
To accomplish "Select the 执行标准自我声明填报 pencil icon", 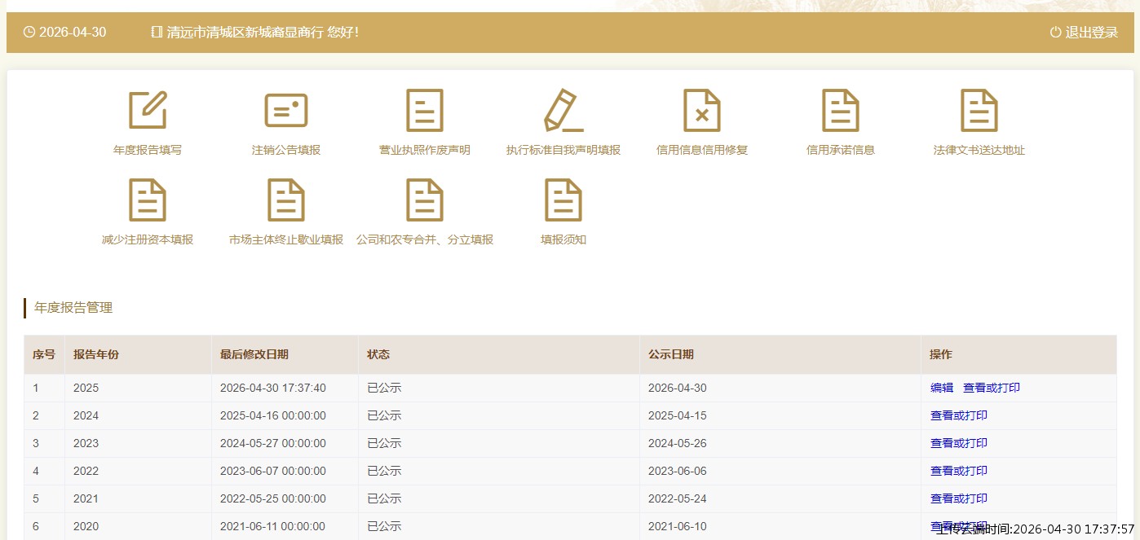I will click(x=563, y=110).
